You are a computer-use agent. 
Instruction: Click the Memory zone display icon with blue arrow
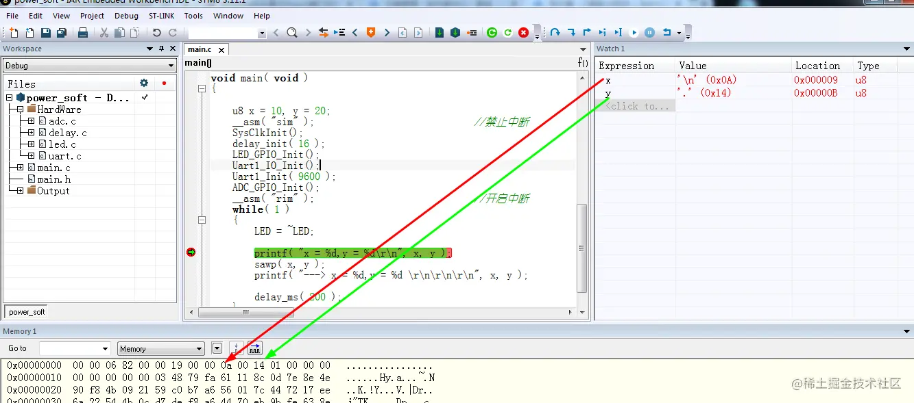pos(254,348)
